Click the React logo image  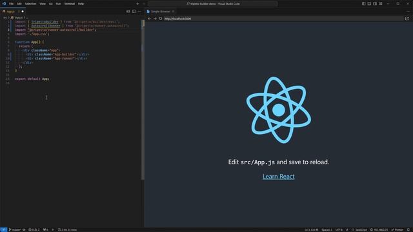point(279,110)
